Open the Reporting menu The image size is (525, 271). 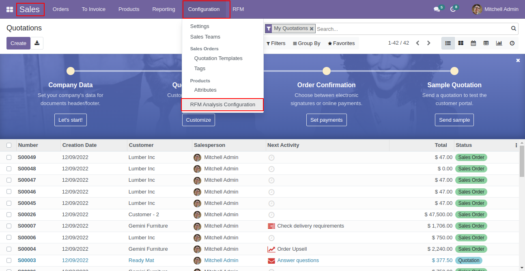pos(164,9)
